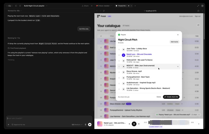Grab drag handle of Natali Lyon row
The height and width of the screenshot is (134, 209).
click(119, 55)
